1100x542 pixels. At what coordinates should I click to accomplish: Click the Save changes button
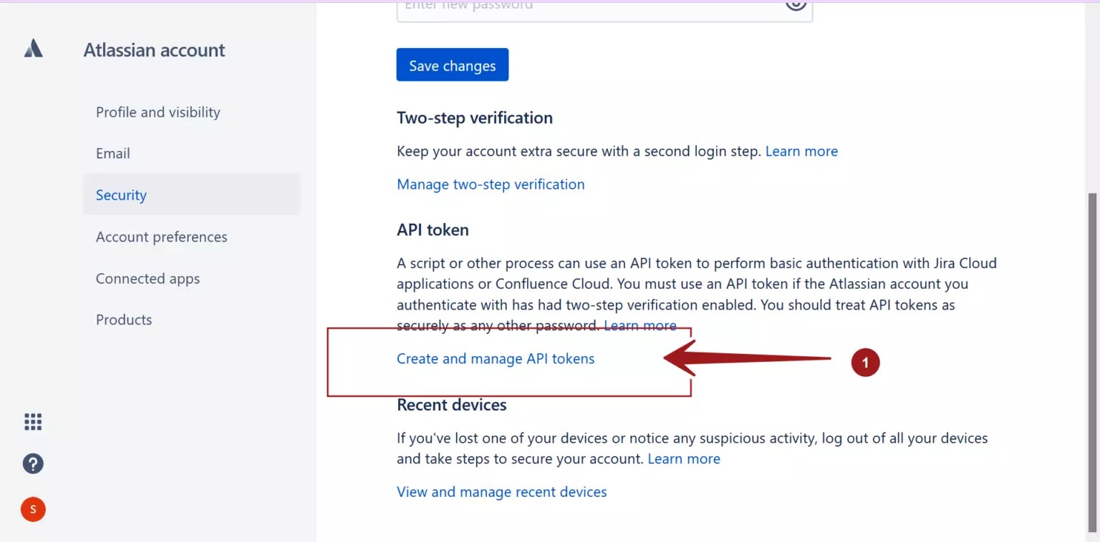[x=452, y=64]
